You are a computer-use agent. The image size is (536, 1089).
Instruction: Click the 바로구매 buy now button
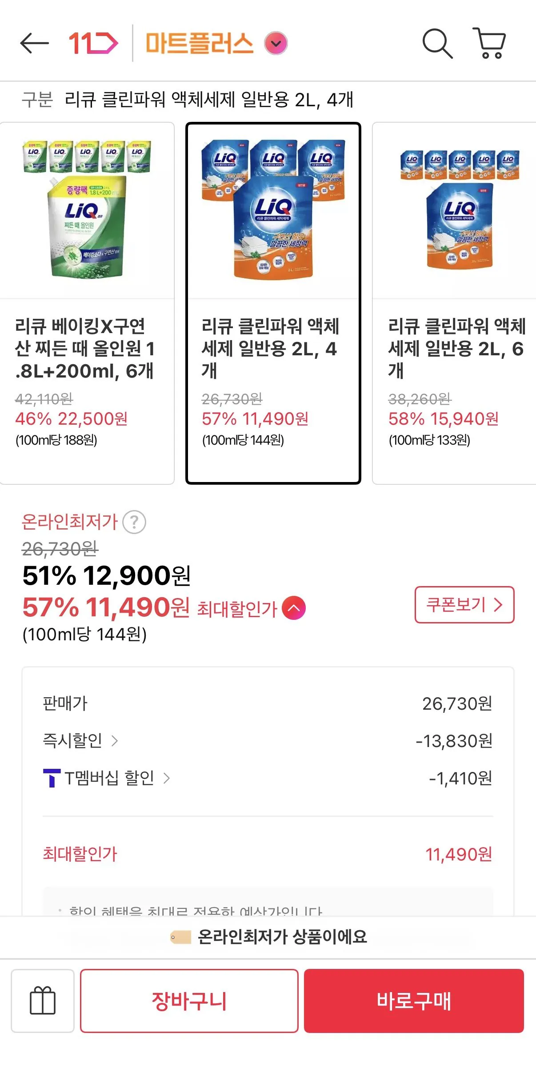[x=414, y=1001]
